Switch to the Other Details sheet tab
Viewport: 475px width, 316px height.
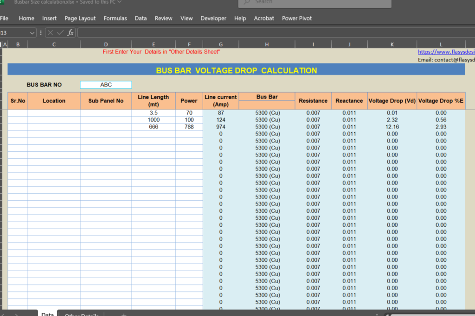coord(82,314)
